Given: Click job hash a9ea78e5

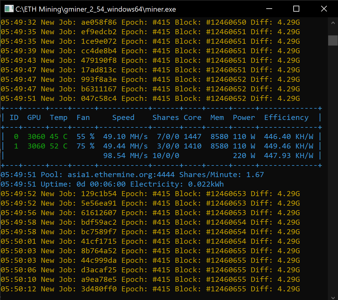Looking at the screenshot, I should click(99, 279).
